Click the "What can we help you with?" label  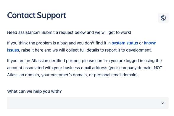pyautogui.click(x=34, y=91)
